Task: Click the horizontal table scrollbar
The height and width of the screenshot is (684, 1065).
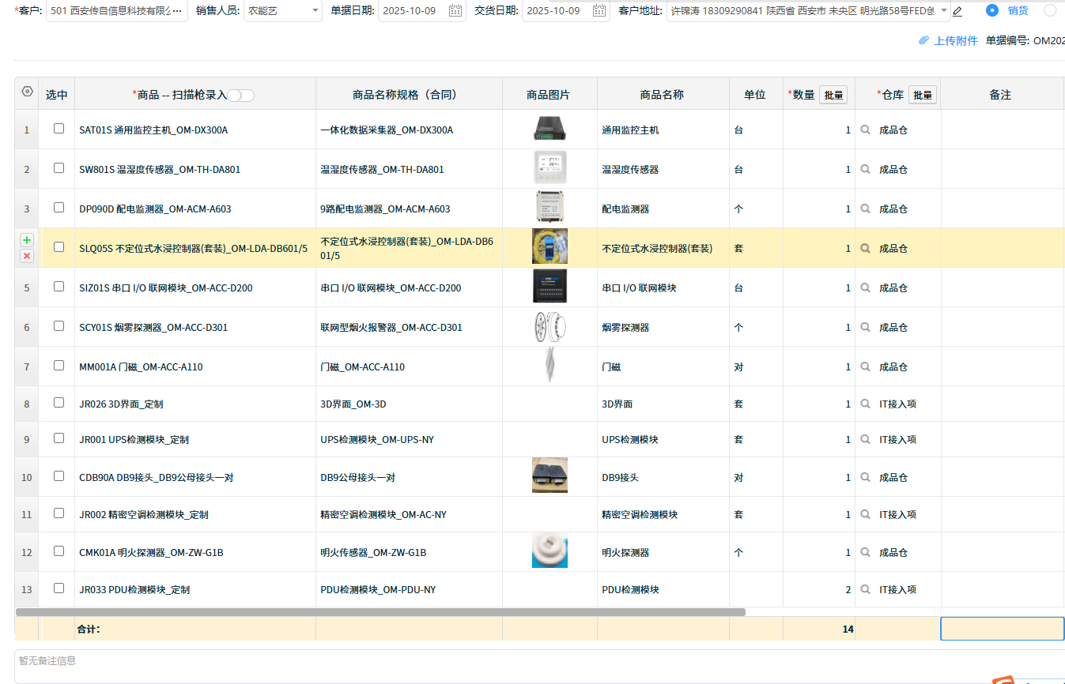Action: click(380, 611)
